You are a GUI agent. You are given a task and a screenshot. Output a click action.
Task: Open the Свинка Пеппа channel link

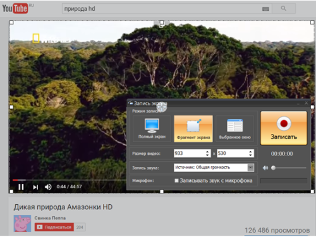(x=50, y=218)
